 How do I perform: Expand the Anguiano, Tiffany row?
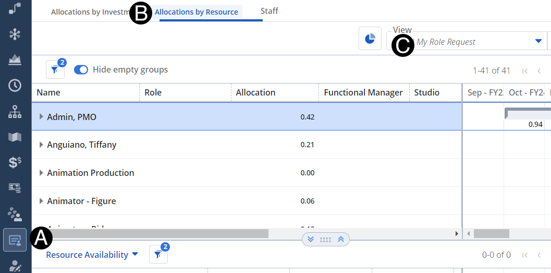(x=41, y=145)
